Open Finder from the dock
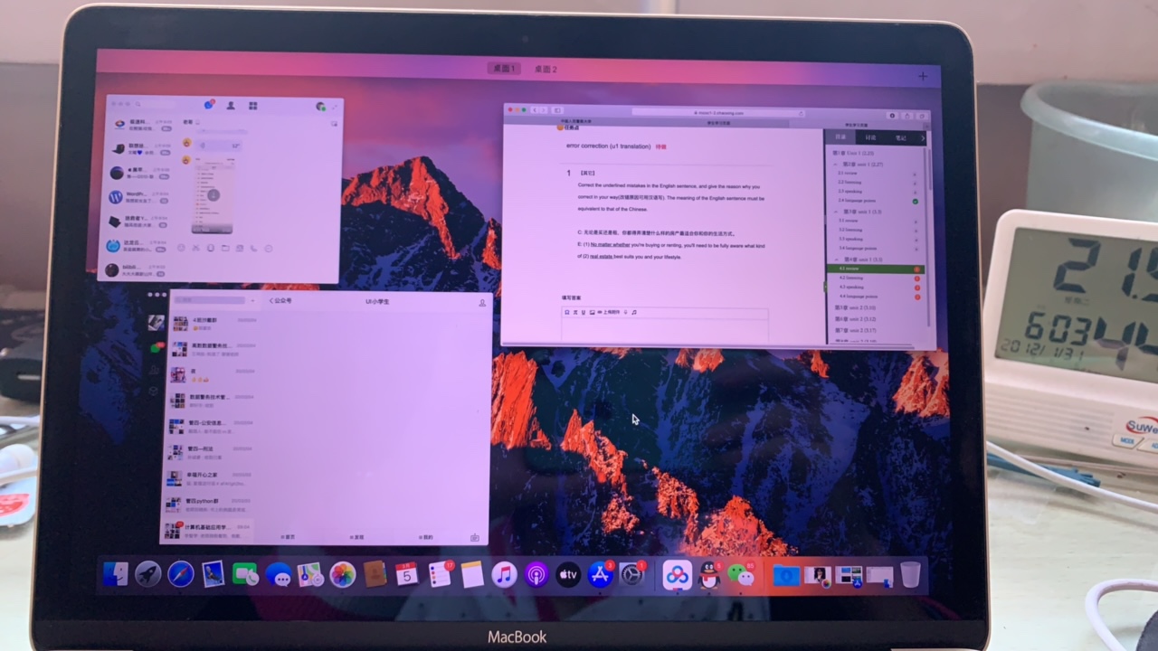This screenshot has width=1158, height=651. tap(116, 575)
